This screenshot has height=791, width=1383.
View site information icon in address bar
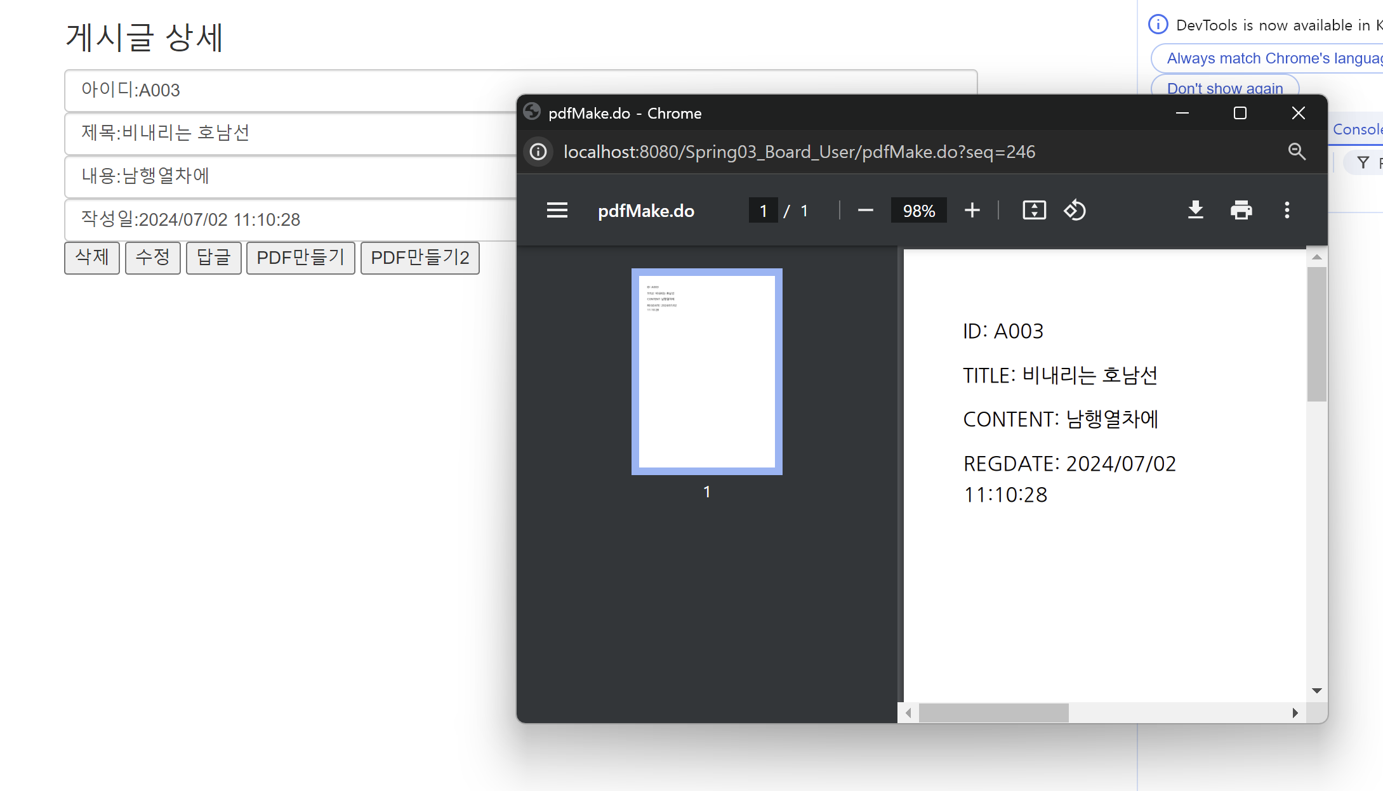538,152
